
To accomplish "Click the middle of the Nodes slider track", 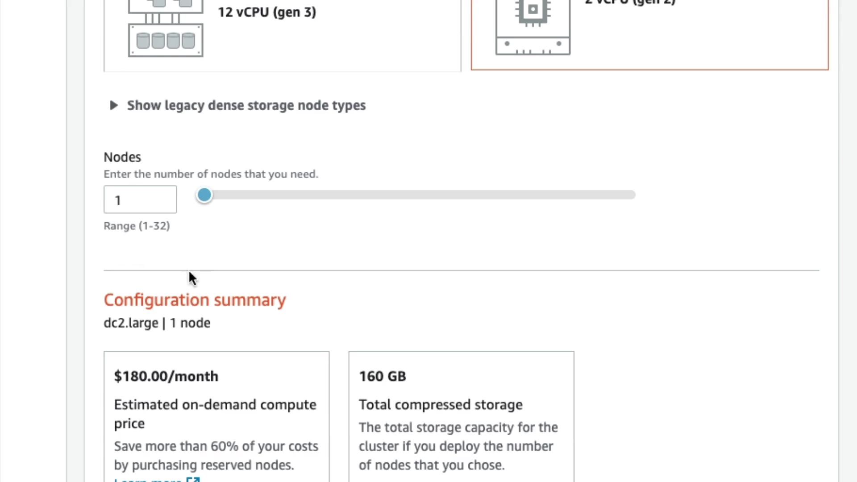I will pos(420,195).
